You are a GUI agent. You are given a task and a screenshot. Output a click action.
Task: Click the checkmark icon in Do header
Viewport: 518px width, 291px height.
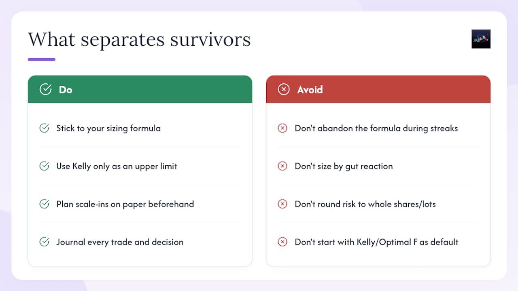click(45, 89)
